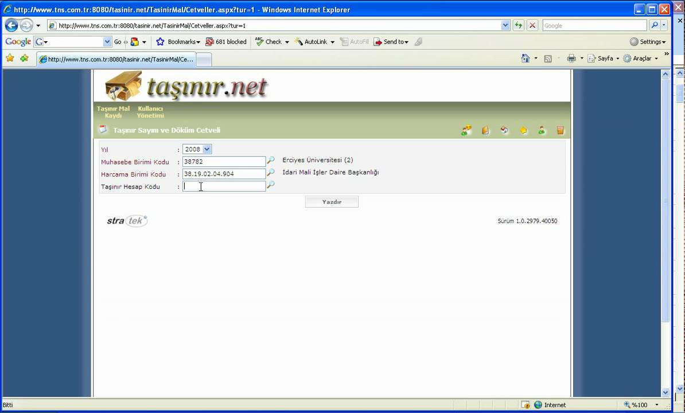Open the AutoLink dropdown arrow

click(332, 42)
